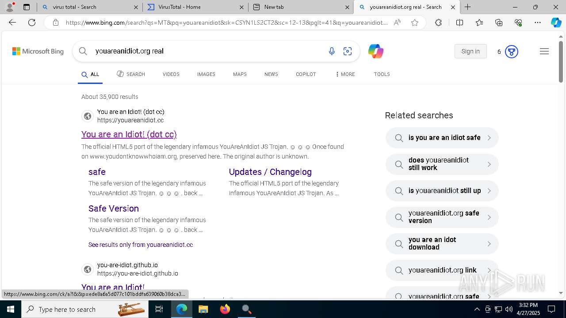The width and height of the screenshot is (566, 318).
Task: Close the youareanidiot.org real search tab
Action: (453, 7)
